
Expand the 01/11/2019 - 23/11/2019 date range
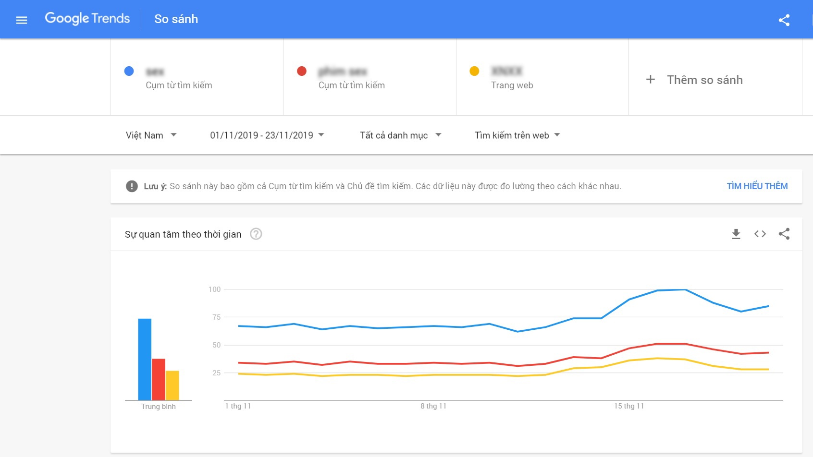pyautogui.click(x=267, y=135)
